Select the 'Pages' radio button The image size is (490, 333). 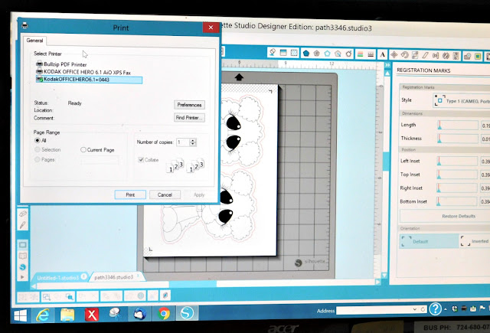tap(38, 159)
